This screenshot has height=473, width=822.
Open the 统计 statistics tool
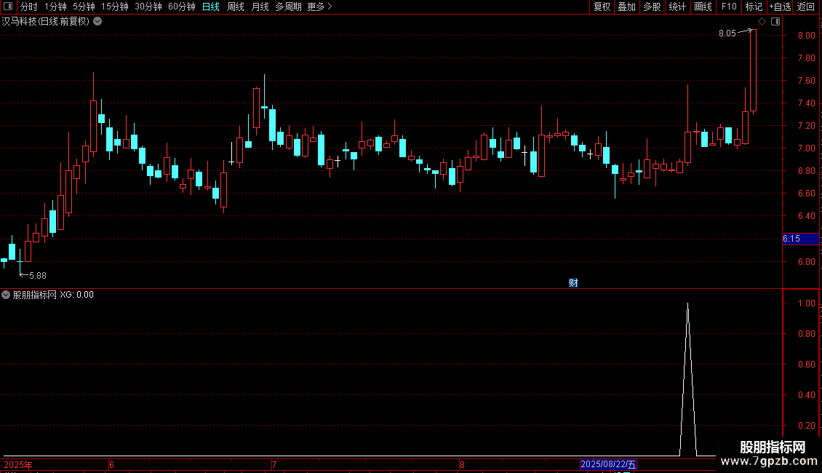pos(677,7)
